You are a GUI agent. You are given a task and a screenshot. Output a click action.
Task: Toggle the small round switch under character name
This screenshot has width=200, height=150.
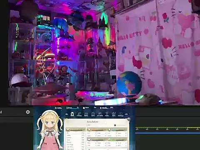pyautogui.click(x=115, y=125)
